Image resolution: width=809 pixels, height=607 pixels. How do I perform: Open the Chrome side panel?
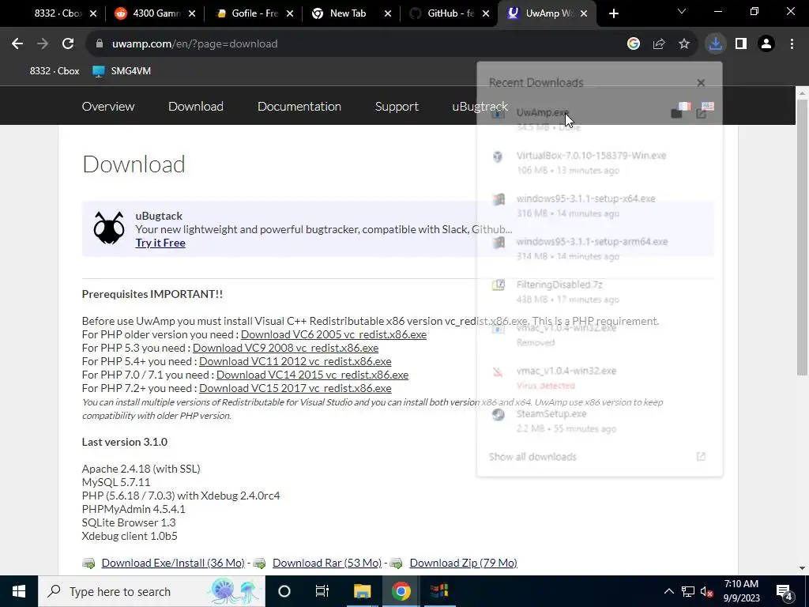point(741,44)
